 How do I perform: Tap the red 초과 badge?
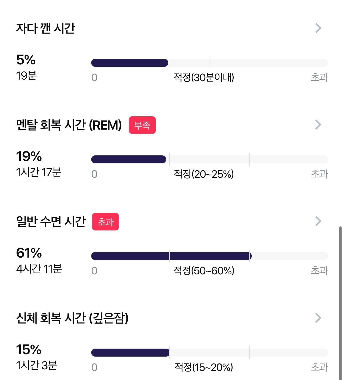click(105, 222)
